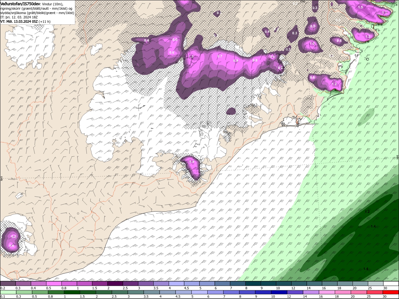Select the lower legend swatch between 0.5 and 0.8
Viewport: 399px width, 299px height.
coord(40,292)
